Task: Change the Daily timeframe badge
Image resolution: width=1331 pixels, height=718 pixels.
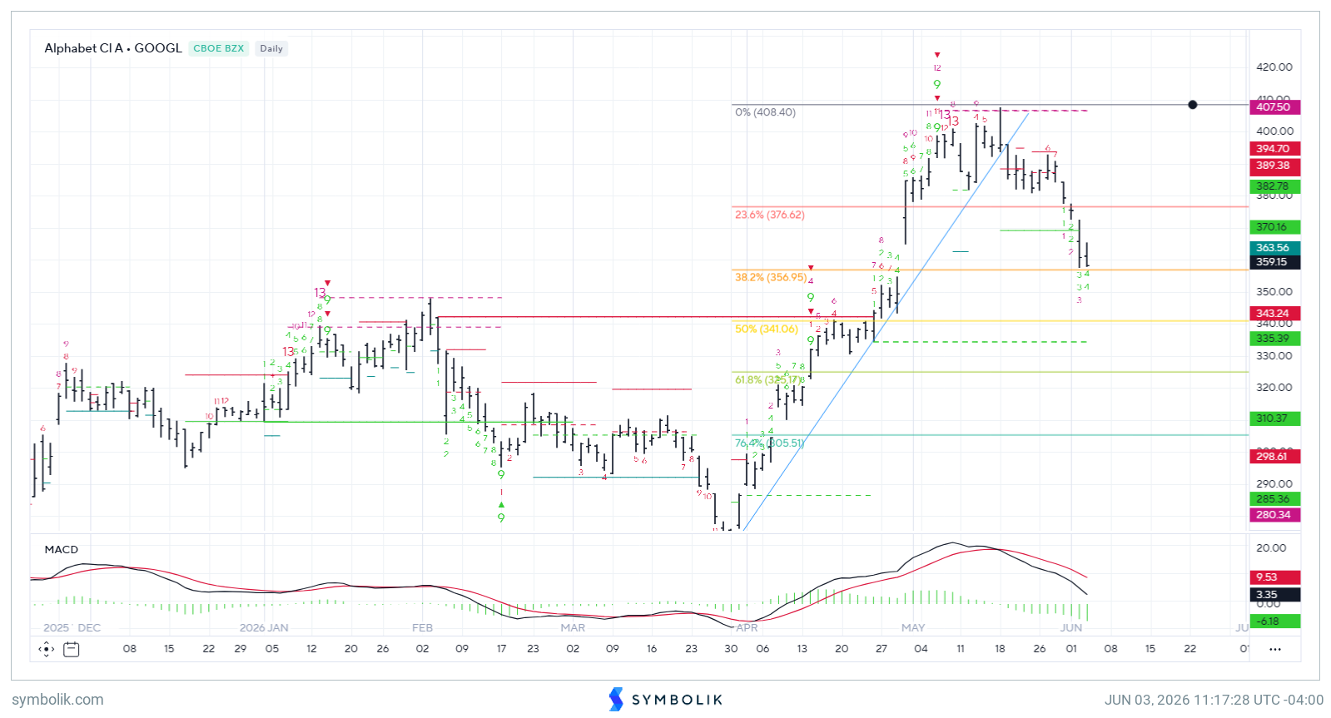Action: click(x=271, y=48)
